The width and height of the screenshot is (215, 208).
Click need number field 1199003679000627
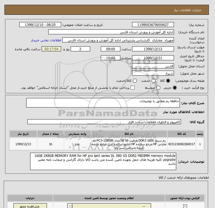pyautogui.click(x=153, y=25)
